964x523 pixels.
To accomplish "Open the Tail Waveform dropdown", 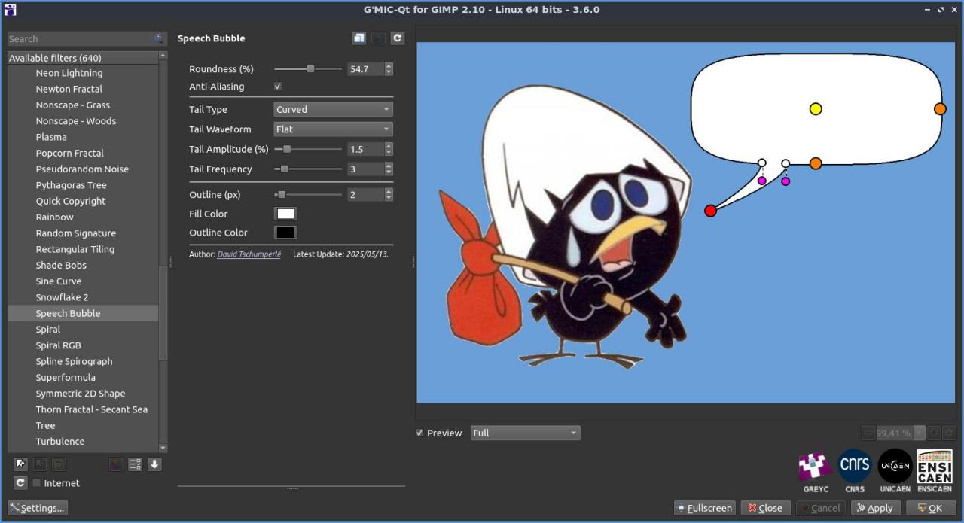I will [333, 129].
